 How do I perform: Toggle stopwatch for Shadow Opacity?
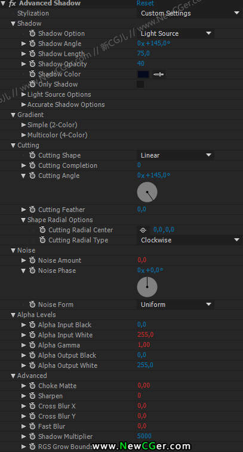(x=32, y=64)
